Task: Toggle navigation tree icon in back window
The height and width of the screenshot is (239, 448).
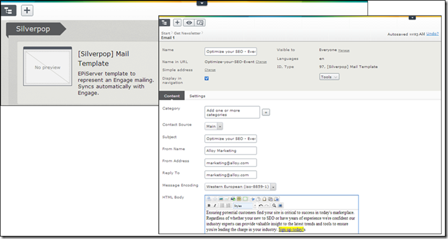Action: (x=8, y=10)
